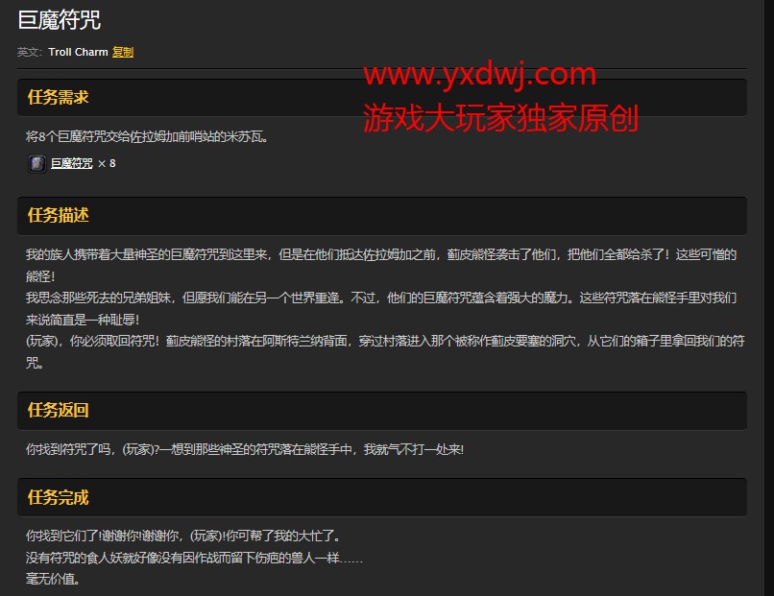Viewport: 774px width, 596px height.
Task: Select the English name Troll Charm
Action: coord(77,53)
